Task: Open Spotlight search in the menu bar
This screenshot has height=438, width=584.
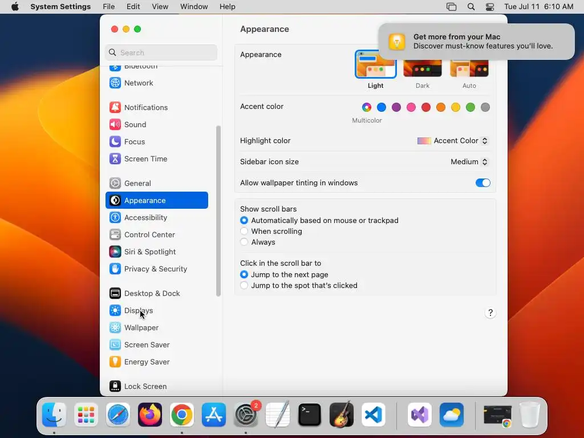Action: point(471,7)
